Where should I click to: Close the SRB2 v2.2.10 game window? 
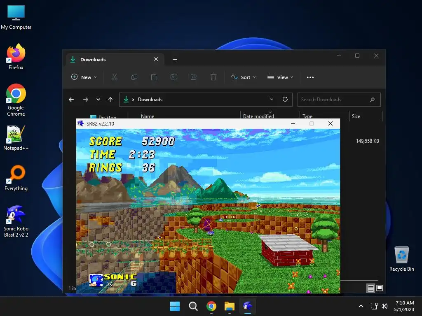pos(331,123)
